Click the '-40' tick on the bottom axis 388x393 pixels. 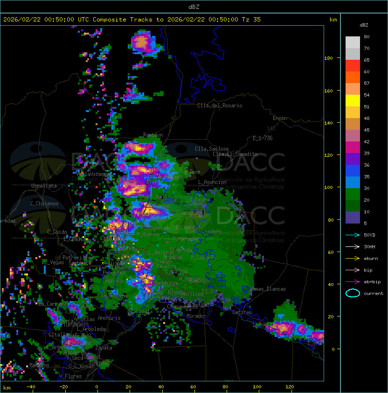(31, 387)
